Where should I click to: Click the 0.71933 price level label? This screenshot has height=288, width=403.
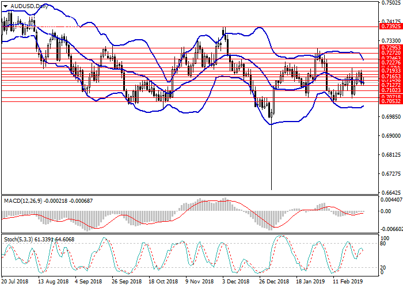click(x=390, y=70)
